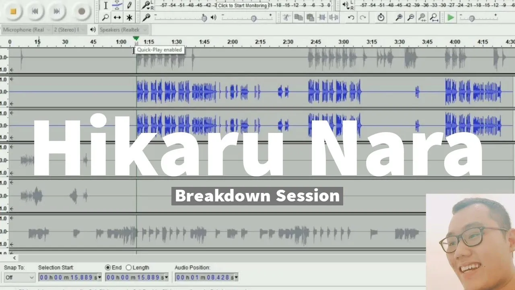Skip to start of project

coord(35,11)
